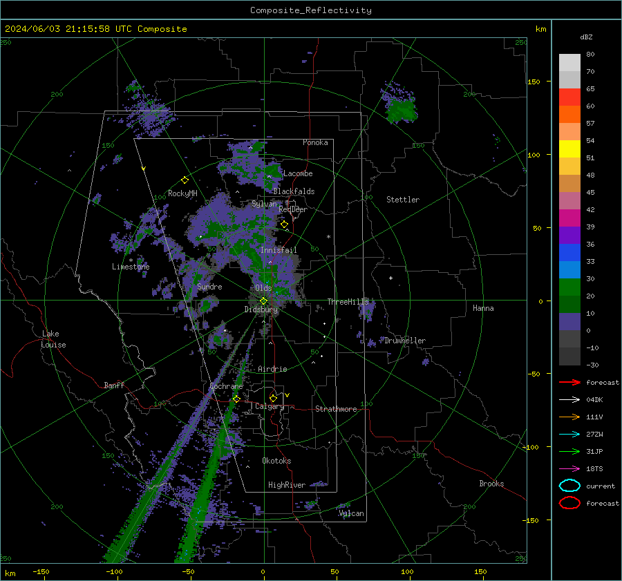Select the purple 10 dBZ color swatch

(569, 321)
